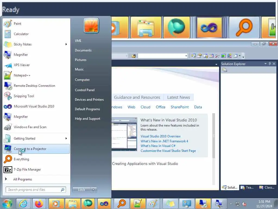Open What's New in .NET Framework 4 link

click(x=164, y=141)
